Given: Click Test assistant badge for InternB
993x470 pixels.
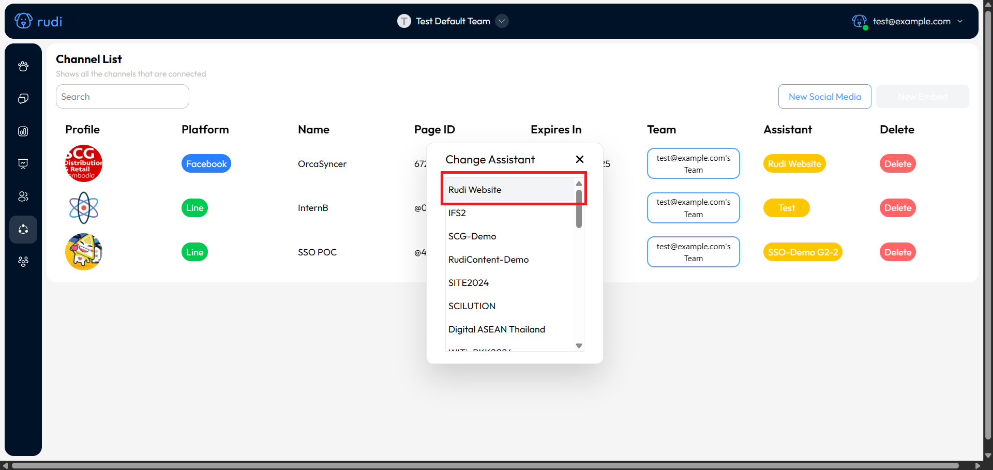Looking at the screenshot, I should click(786, 208).
